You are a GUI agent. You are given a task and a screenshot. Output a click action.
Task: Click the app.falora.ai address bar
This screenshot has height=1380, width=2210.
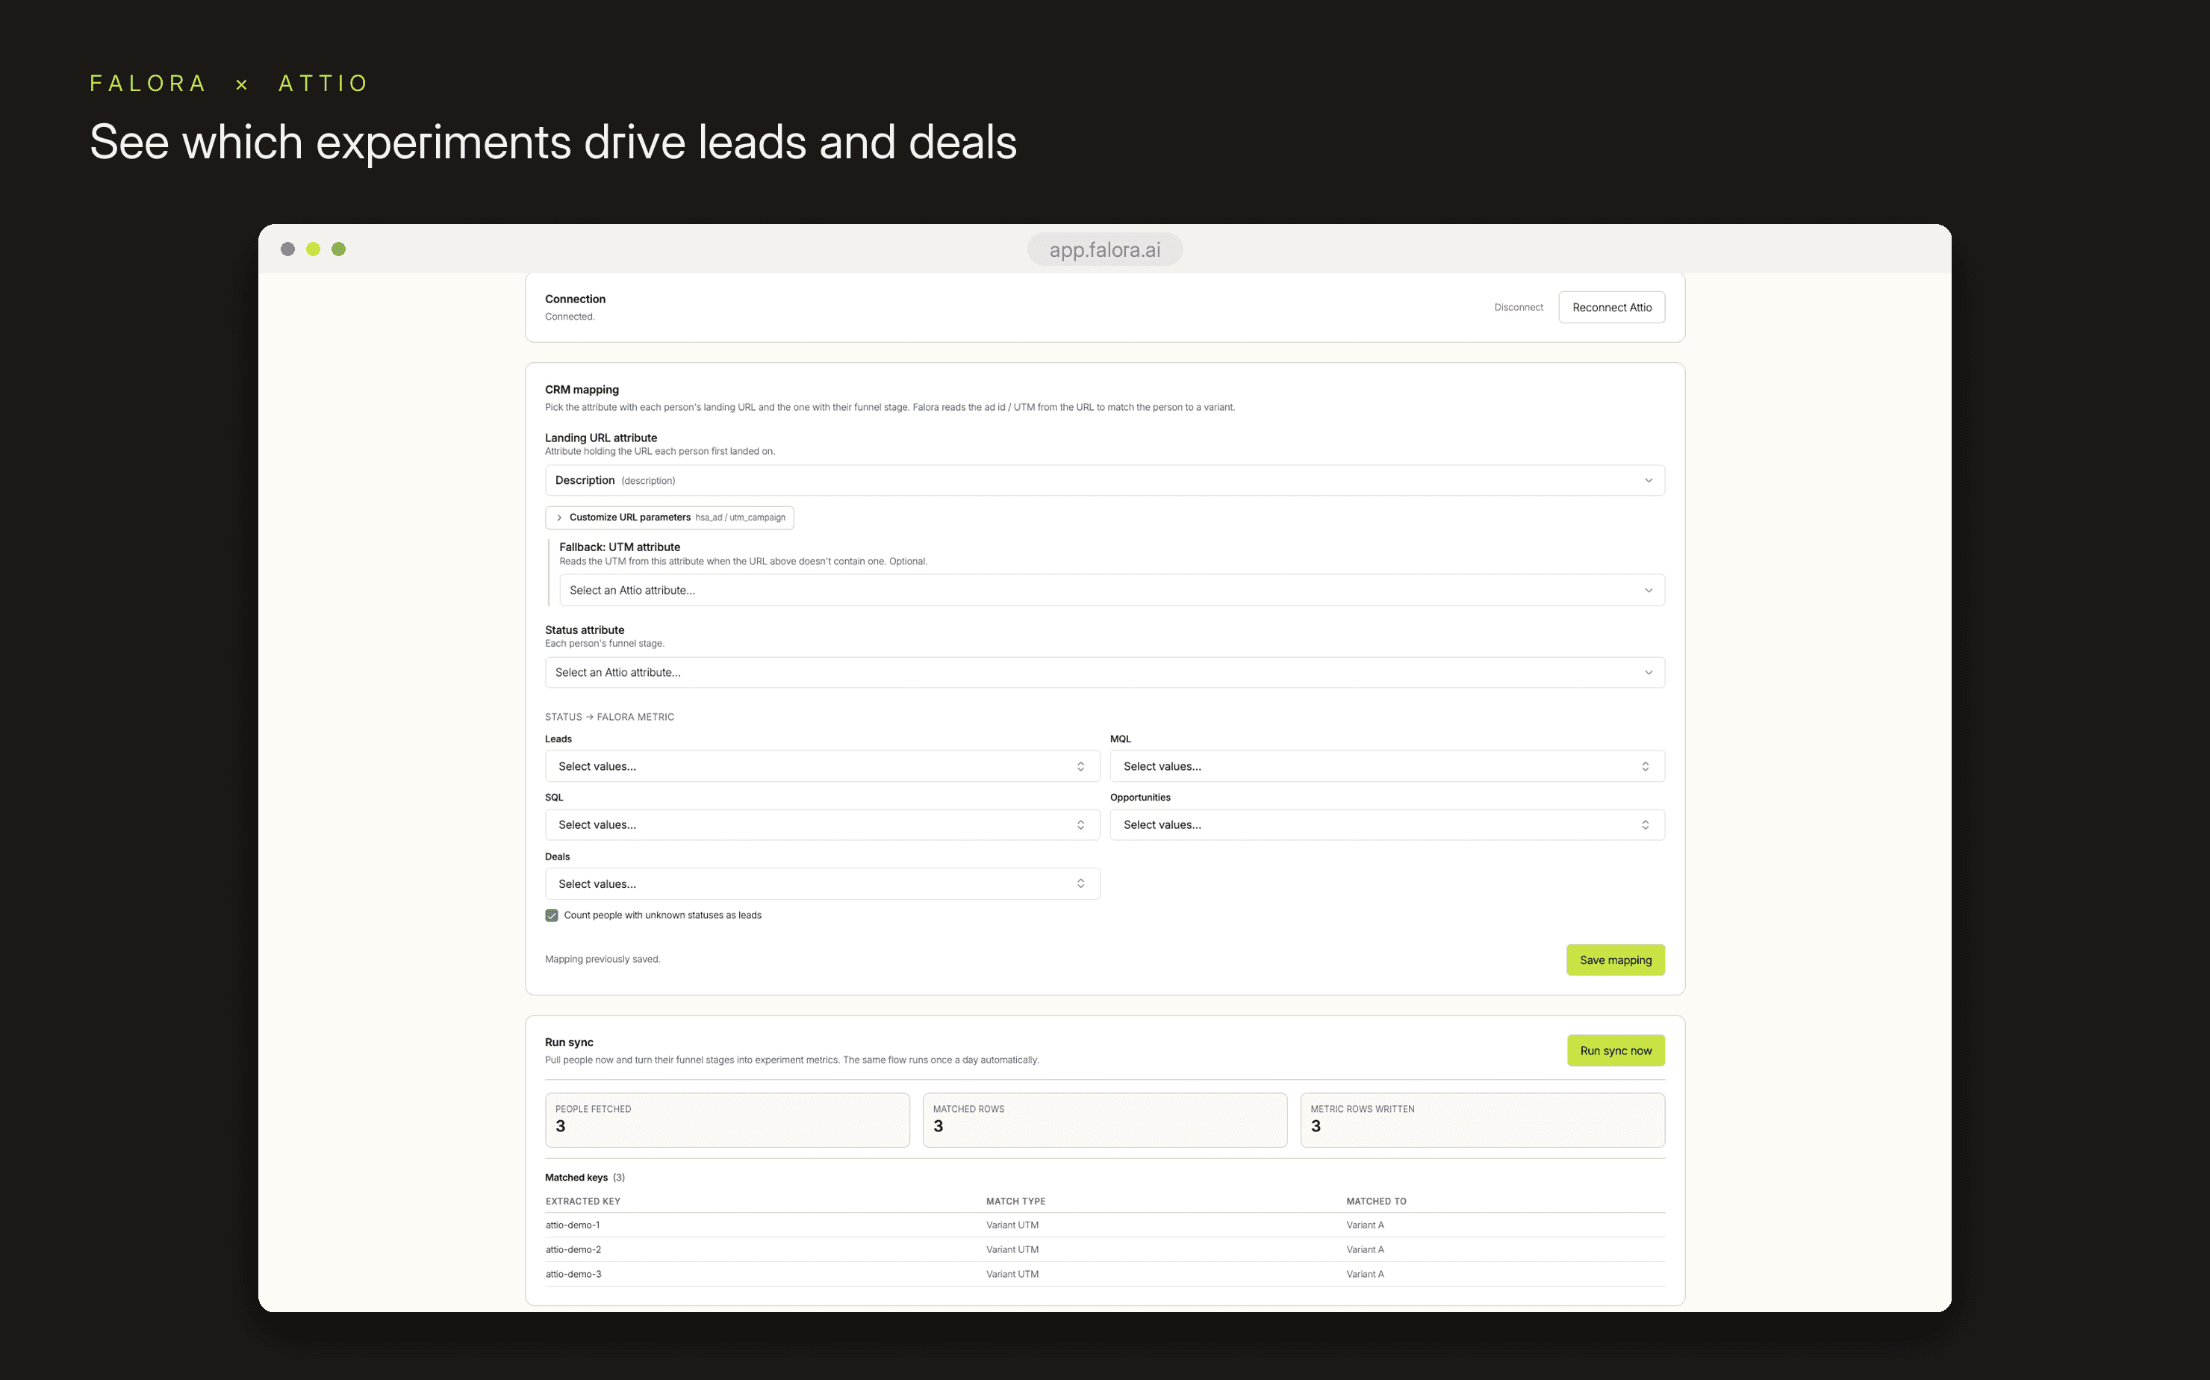(x=1104, y=249)
